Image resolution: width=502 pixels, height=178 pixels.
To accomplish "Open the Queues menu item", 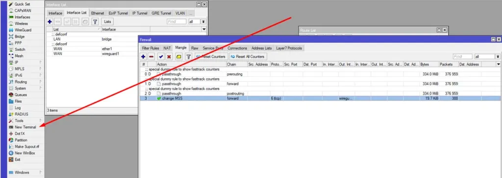I will pyautogui.click(x=21, y=94).
